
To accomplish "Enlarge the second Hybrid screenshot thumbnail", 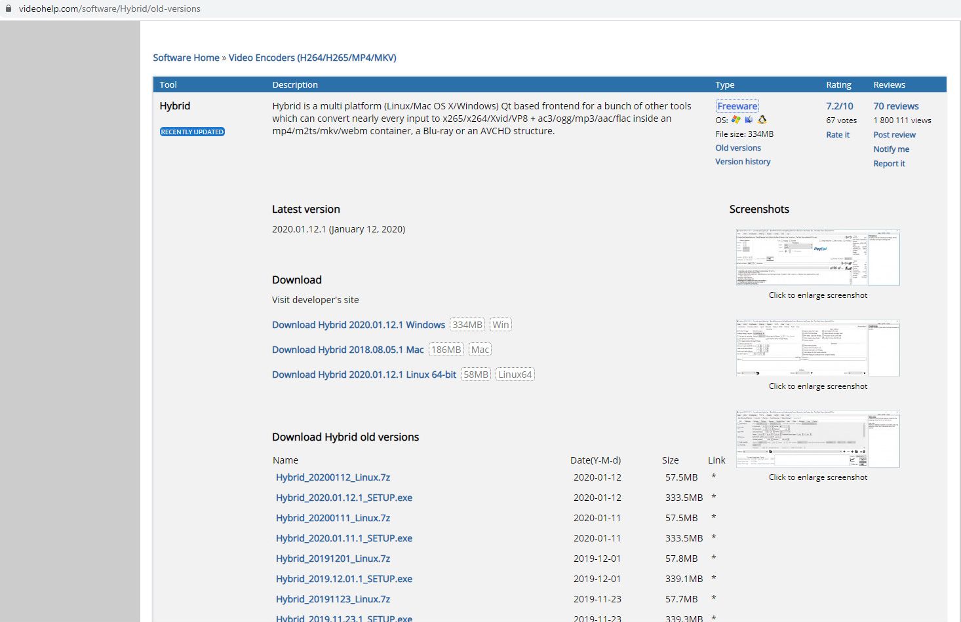I will (x=817, y=348).
